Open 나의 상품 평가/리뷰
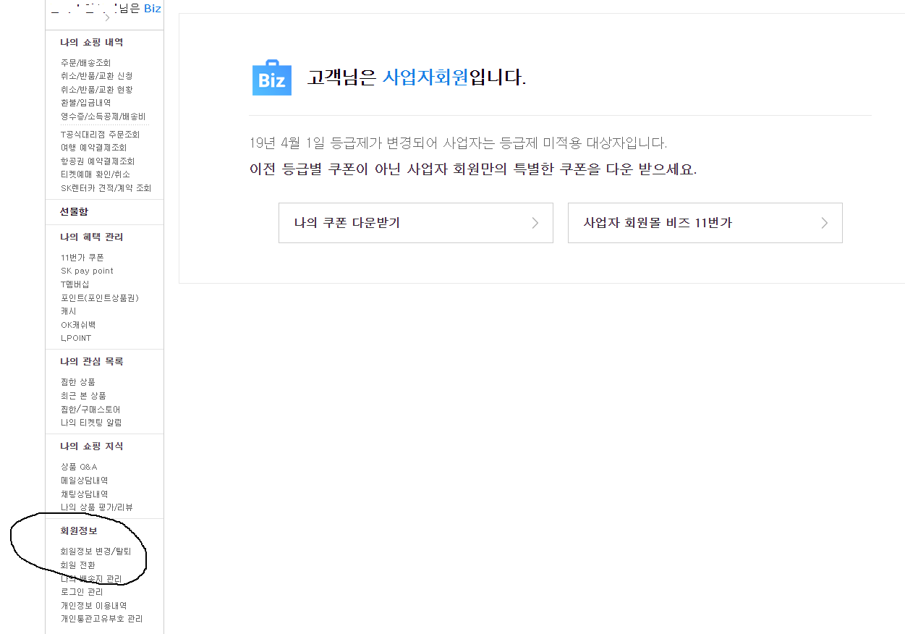Screen dimensions: 905x634 pos(97,507)
